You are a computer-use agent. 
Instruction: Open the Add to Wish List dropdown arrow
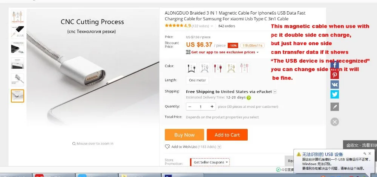tap(219, 147)
